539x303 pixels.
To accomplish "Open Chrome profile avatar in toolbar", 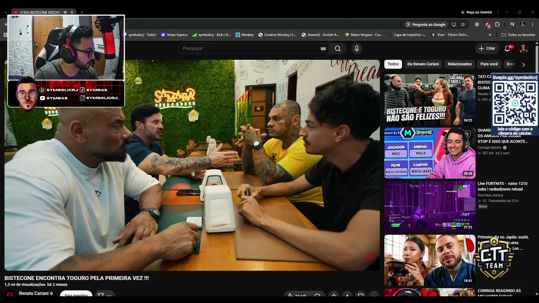I will coord(523,24).
